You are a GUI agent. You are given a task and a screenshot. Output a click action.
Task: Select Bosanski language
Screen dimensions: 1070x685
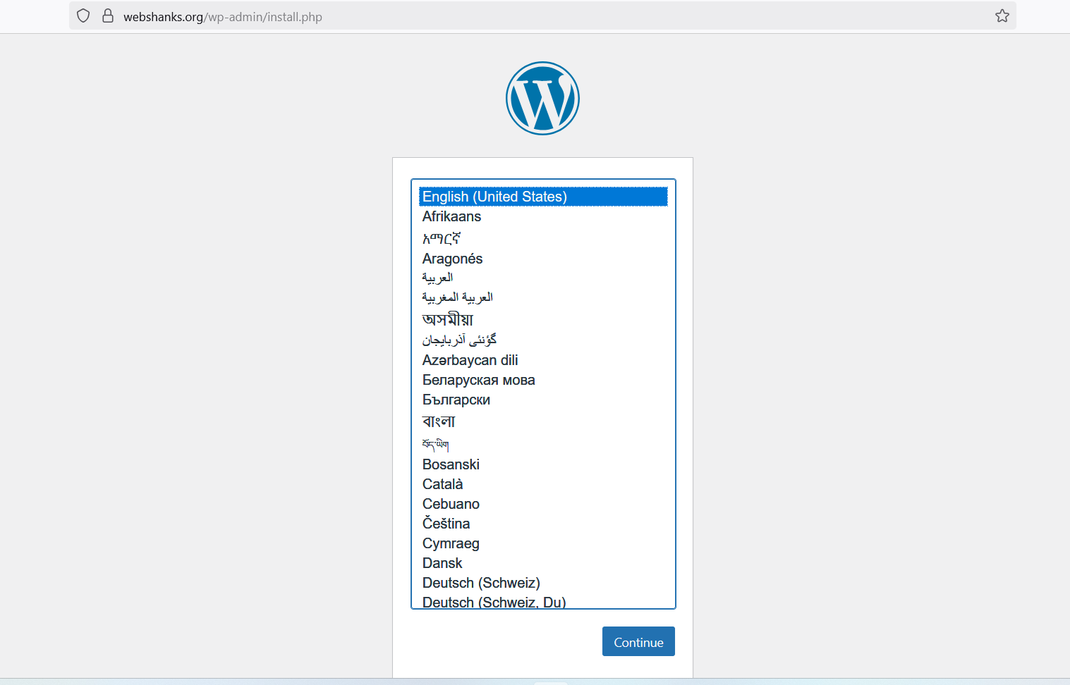(x=543, y=464)
